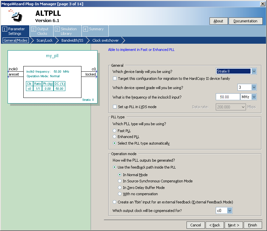
Task: Click the 1/1 Ratio cell in diagram table
Action: click(x=38, y=89)
